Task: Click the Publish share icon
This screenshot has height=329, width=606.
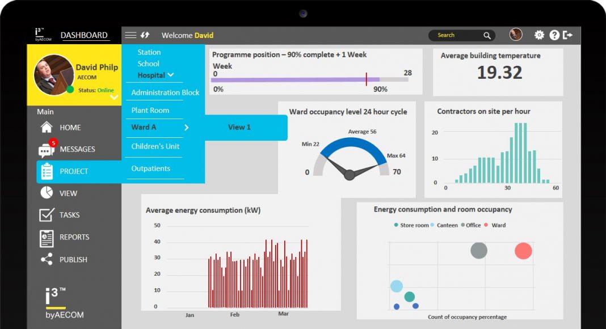Action: pyautogui.click(x=47, y=260)
